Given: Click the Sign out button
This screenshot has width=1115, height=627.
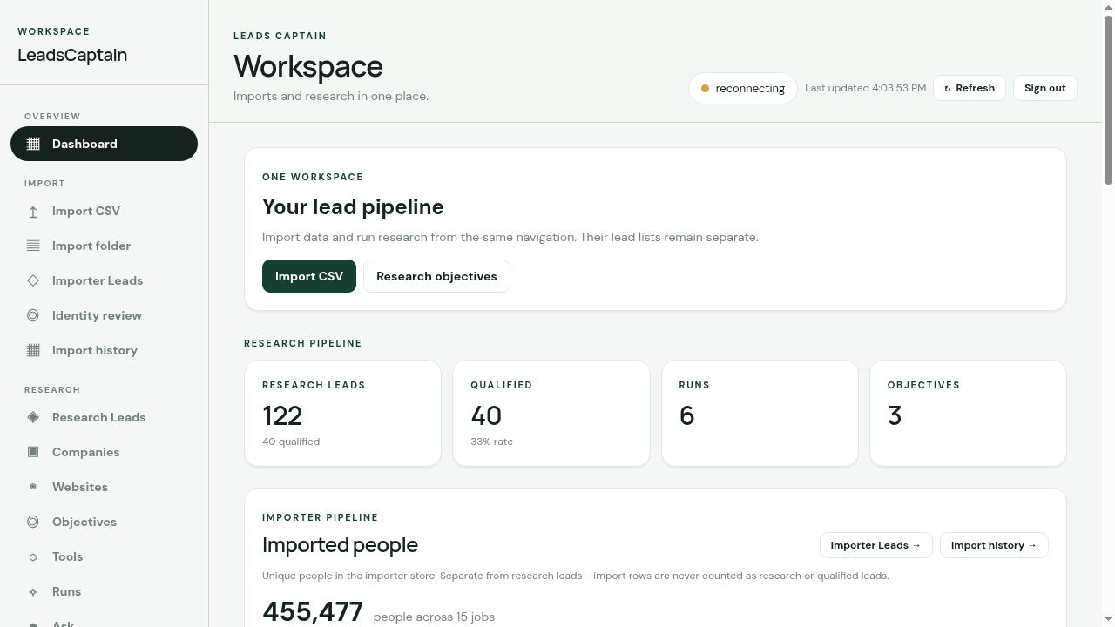Looking at the screenshot, I should coord(1045,88).
